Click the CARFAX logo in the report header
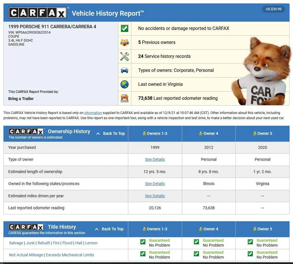 (37, 13)
